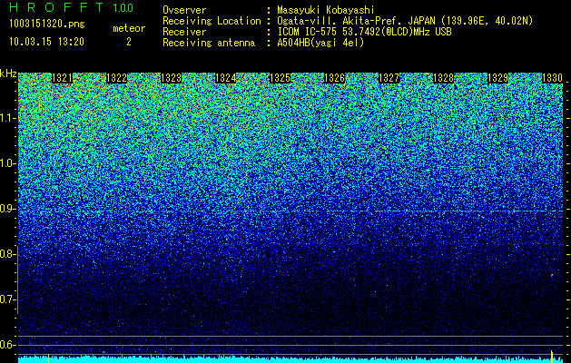
Task: Click the Receiving antenna label
Action: tap(209, 43)
